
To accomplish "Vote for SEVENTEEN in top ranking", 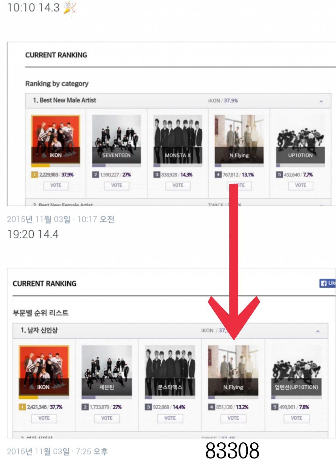I will (116, 185).
